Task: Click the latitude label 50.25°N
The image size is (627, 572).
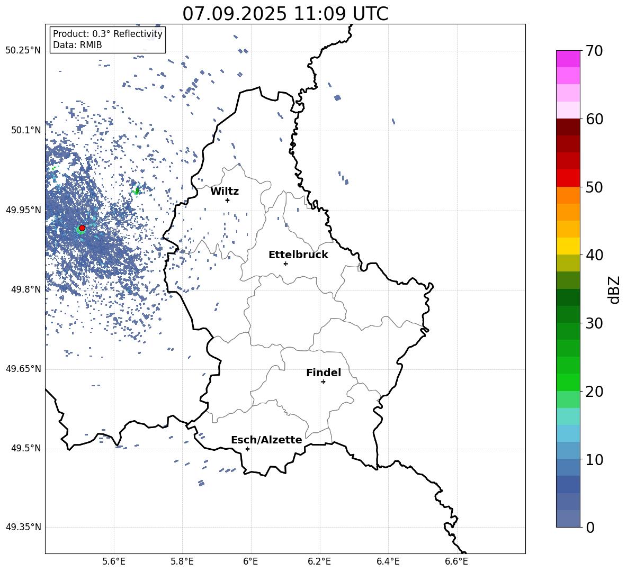Action: [x=23, y=51]
